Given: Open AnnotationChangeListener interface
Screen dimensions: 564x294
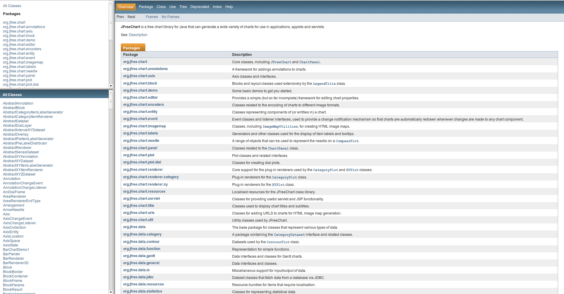Looking at the screenshot, I should 25,188.
